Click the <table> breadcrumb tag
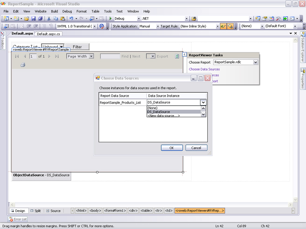This screenshot has width=306, height=229. (146, 211)
